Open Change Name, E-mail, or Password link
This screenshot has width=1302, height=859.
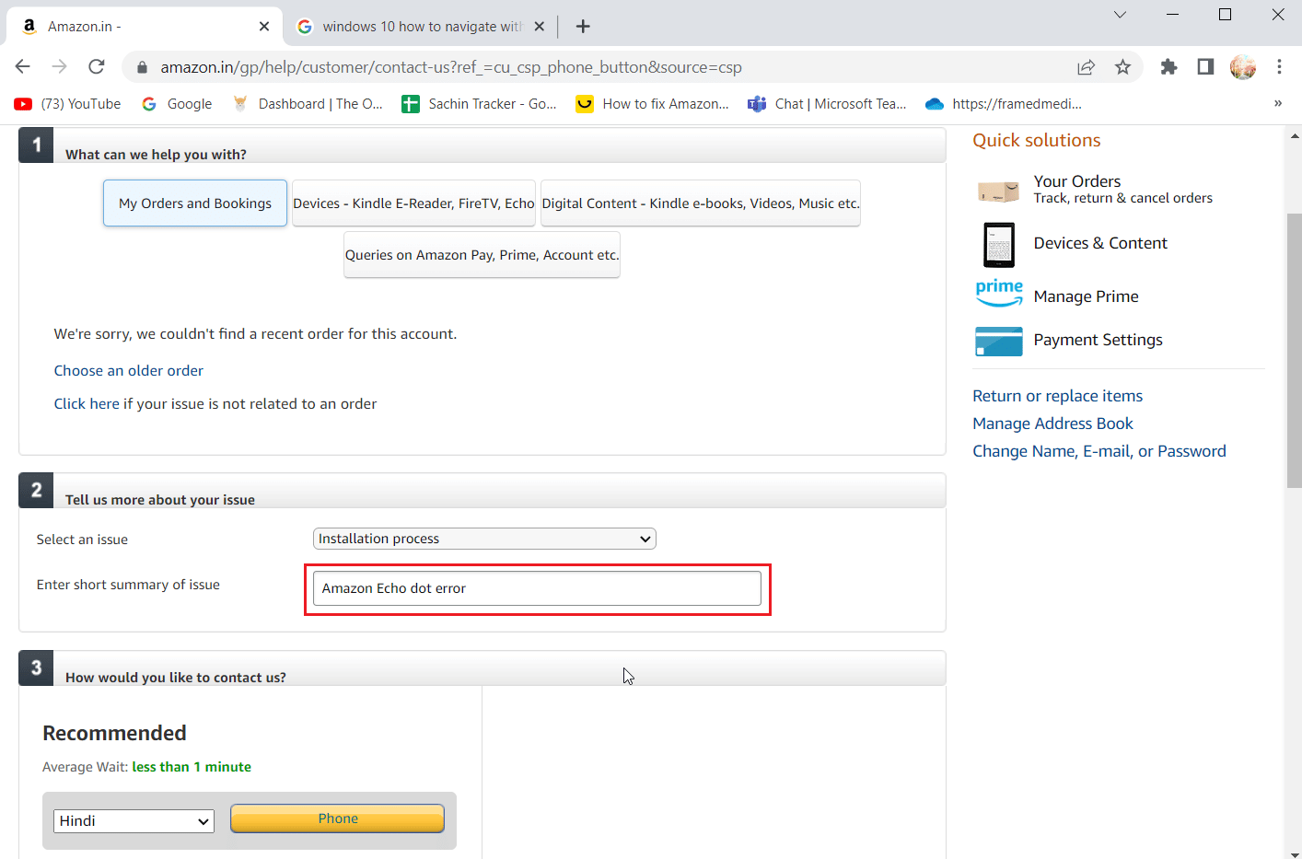1099,451
